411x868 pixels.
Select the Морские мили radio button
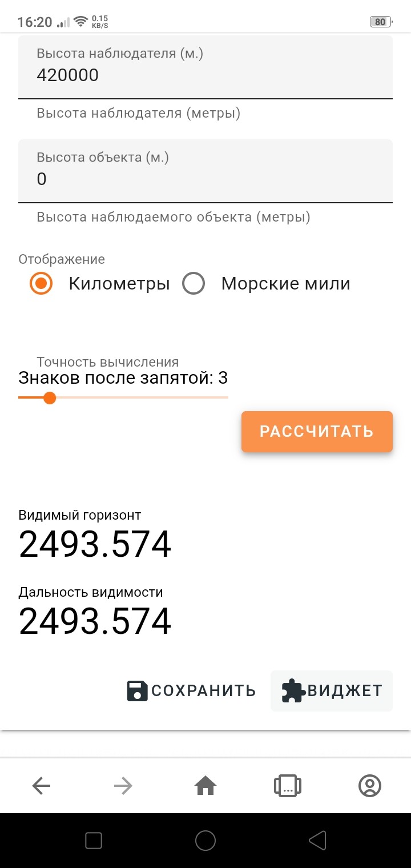(194, 284)
